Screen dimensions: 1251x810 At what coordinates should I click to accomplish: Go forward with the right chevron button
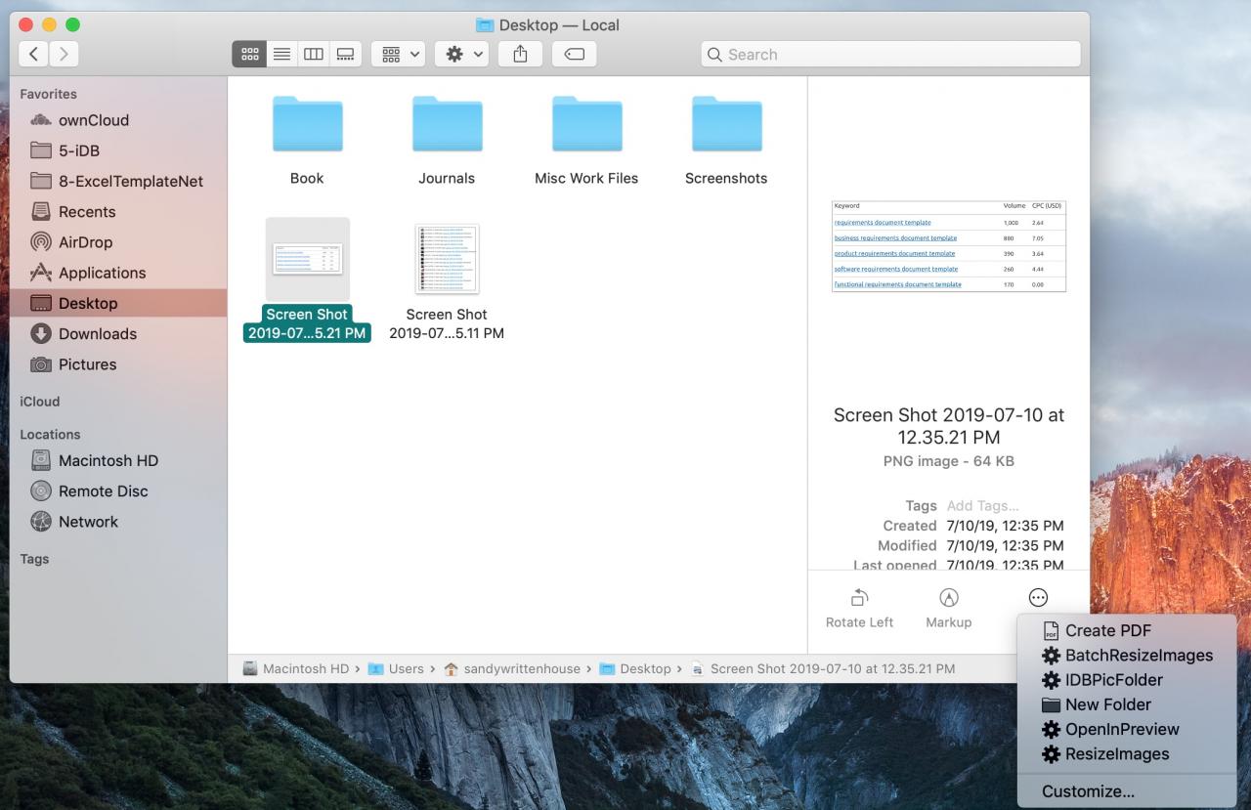(x=64, y=55)
